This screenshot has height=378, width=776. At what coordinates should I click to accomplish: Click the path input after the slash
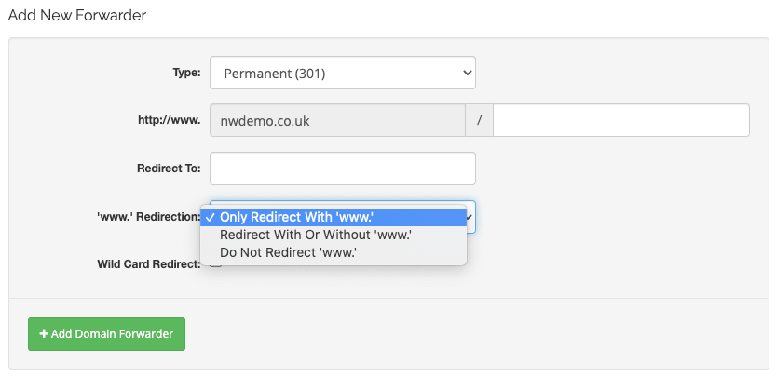pos(621,120)
